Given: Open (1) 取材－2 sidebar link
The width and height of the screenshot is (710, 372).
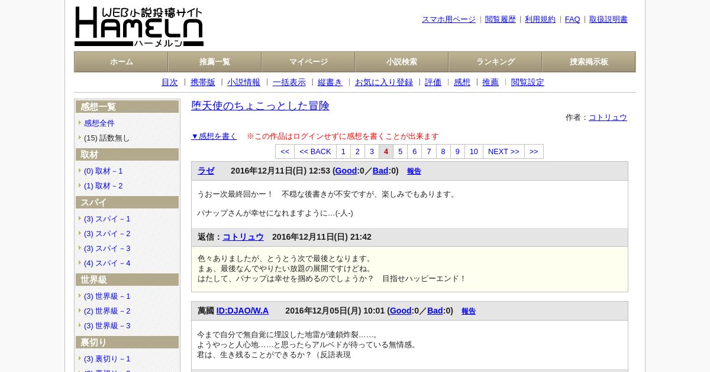Looking at the screenshot, I should pos(104,186).
